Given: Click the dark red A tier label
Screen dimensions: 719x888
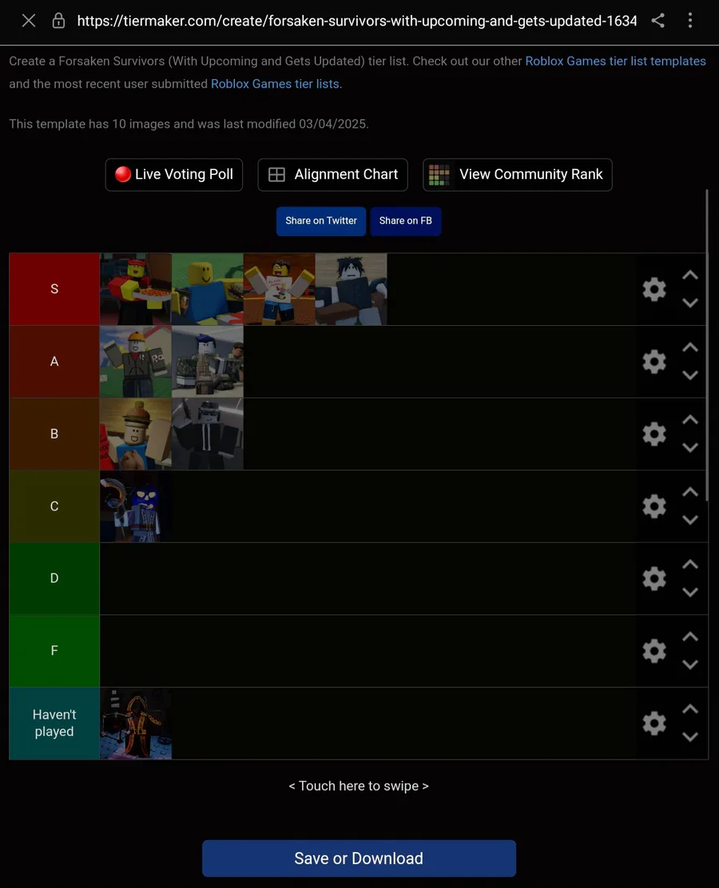Looking at the screenshot, I should pyautogui.click(x=54, y=361).
